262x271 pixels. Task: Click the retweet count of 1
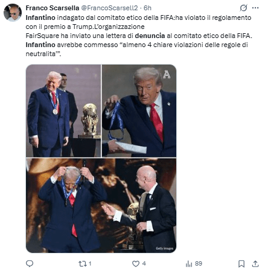click(x=90, y=264)
